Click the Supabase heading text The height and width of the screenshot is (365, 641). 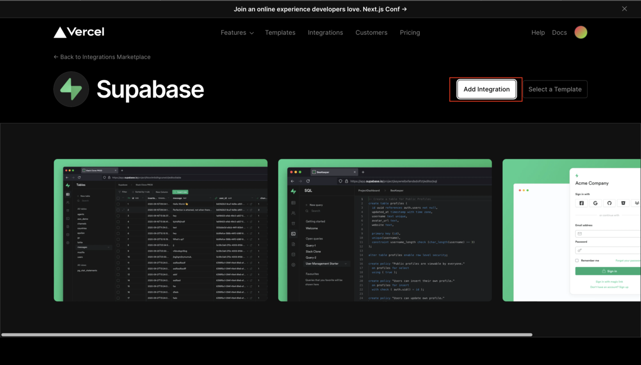click(x=150, y=90)
